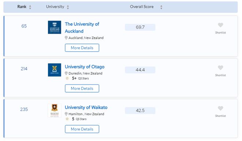Click the star icon next to 5+ QS Stars
This screenshot has height=141, width=242.
point(67,78)
